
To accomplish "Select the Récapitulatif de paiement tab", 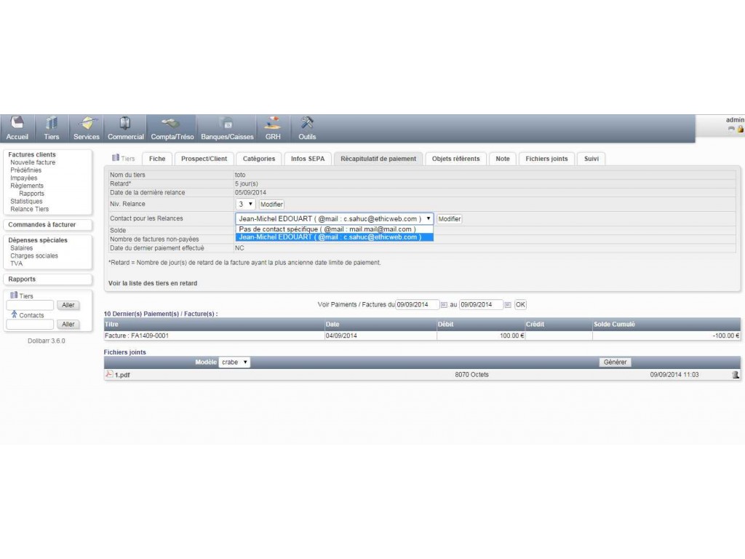I will [378, 159].
